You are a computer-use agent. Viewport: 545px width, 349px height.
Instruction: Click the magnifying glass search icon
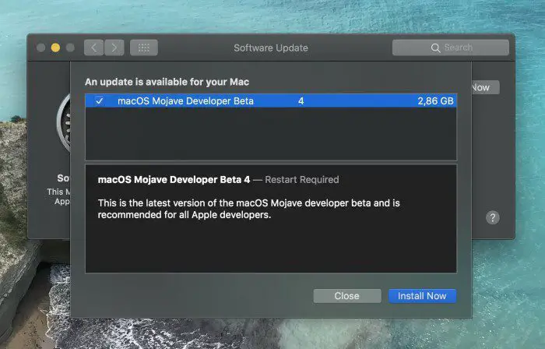(435, 48)
